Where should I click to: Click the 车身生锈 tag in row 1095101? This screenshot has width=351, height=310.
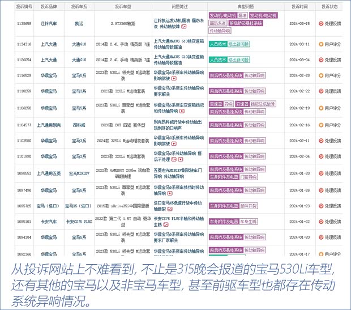click(x=249, y=222)
